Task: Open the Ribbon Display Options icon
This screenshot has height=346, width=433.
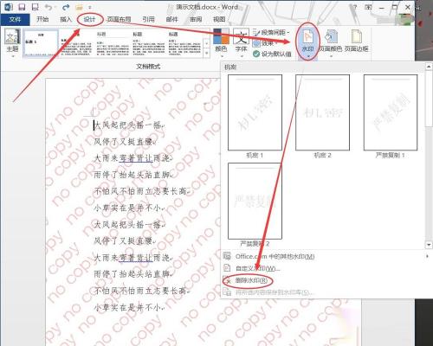Action: coord(368,7)
